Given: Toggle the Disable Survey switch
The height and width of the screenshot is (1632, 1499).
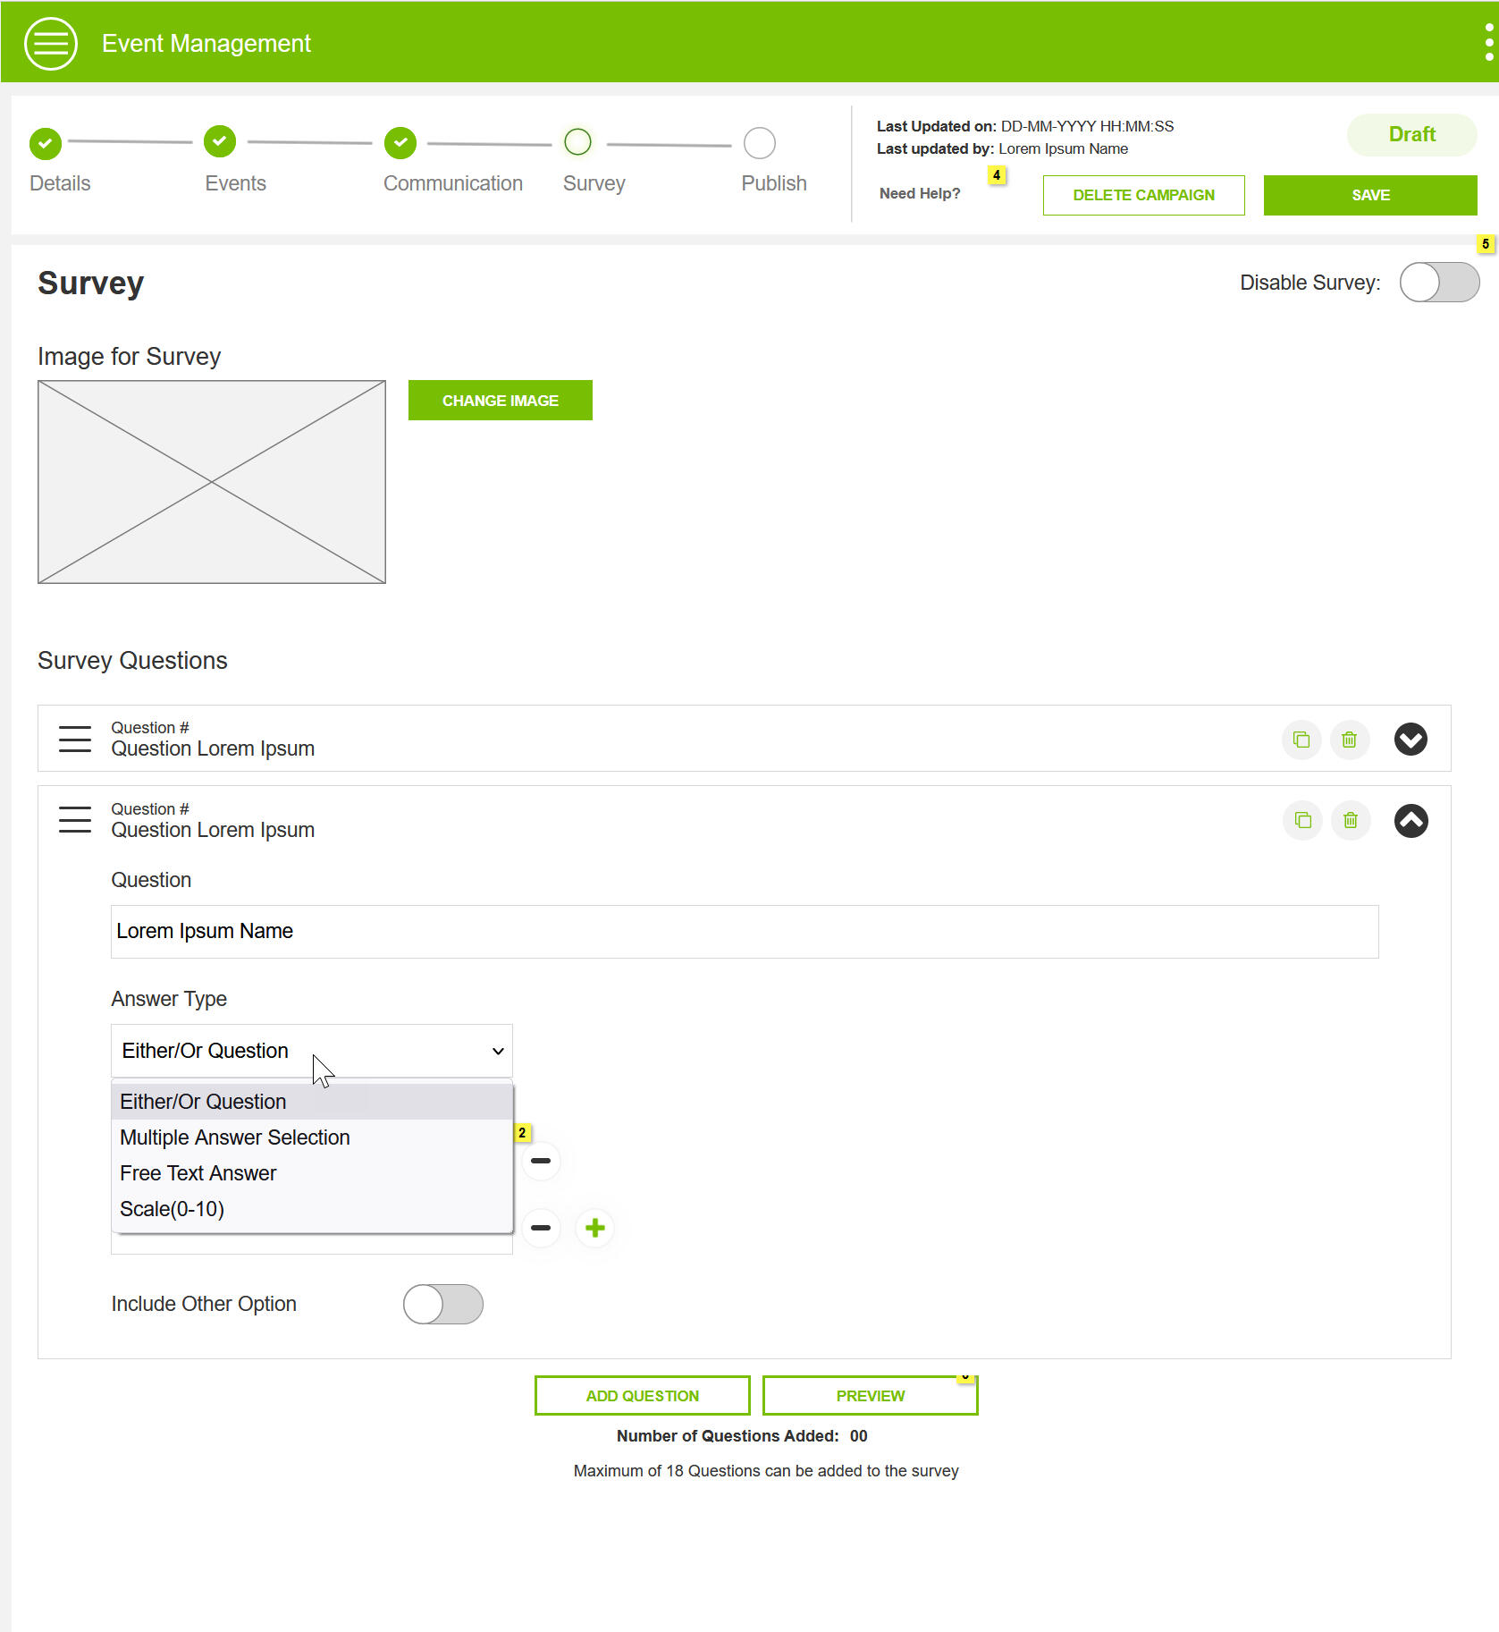Looking at the screenshot, I should click(x=1439, y=283).
